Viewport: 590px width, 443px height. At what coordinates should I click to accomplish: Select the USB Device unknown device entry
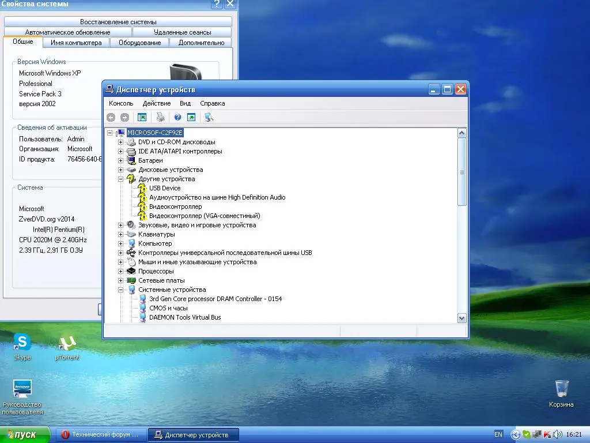[x=164, y=188]
